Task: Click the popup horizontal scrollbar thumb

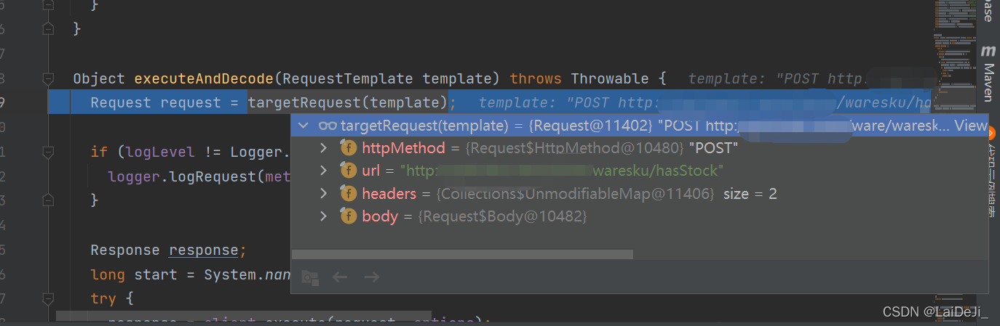Action: [462, 254]
